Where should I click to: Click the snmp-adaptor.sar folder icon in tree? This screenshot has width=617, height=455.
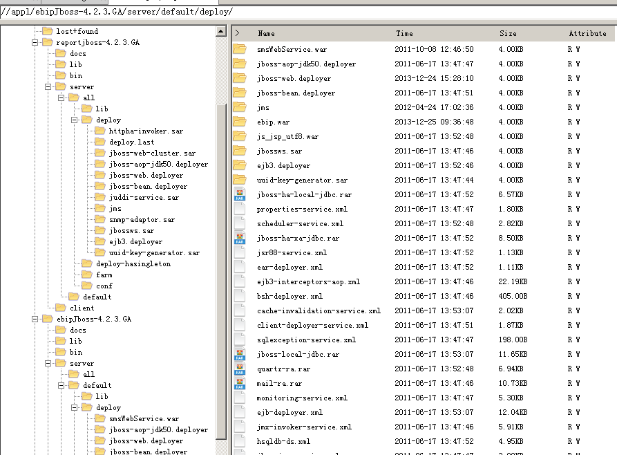coord(100,219)
